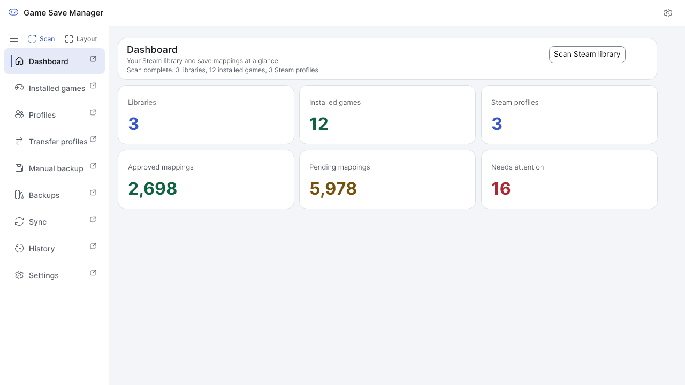Viewport: 685px width, 385px height.
Task: Select Dashboard in the sidebar
Action: point(55,61)
